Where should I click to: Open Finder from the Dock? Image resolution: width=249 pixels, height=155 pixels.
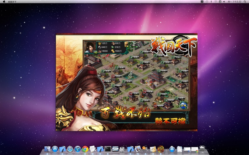47,149
